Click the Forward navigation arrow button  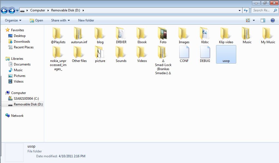point(12,11)
